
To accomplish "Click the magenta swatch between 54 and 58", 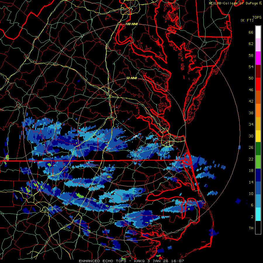I will click(x=258, y=58).
